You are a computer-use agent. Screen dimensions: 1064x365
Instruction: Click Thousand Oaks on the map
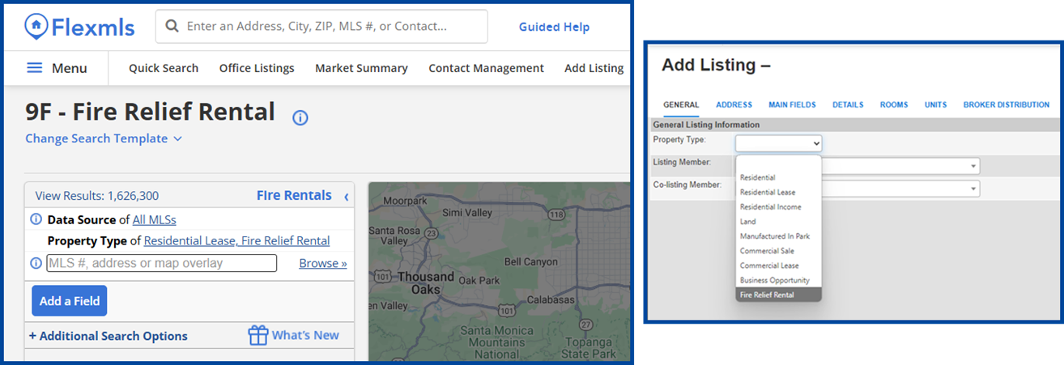[x=427, y=283]
